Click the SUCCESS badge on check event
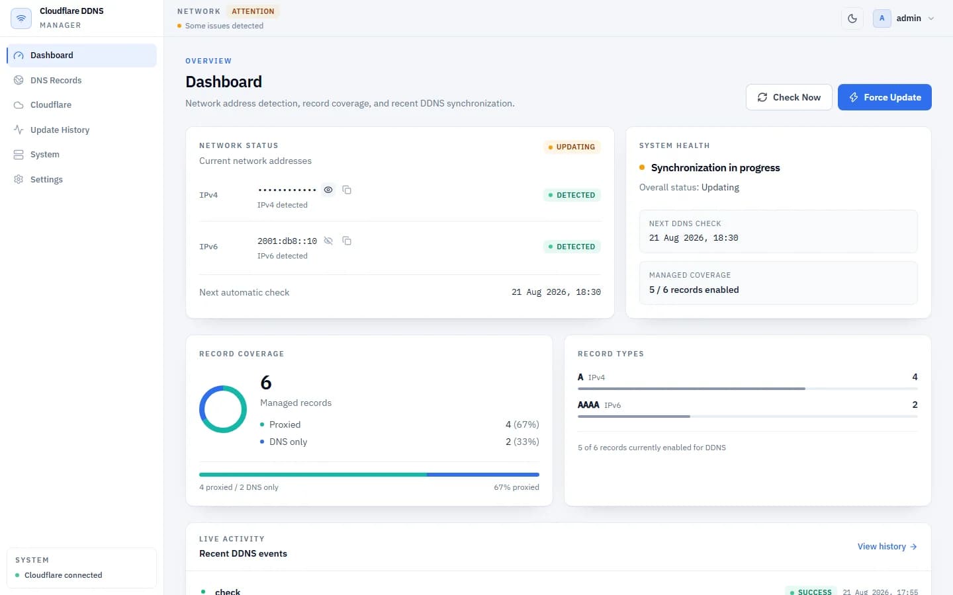 (x=811, y=592)
